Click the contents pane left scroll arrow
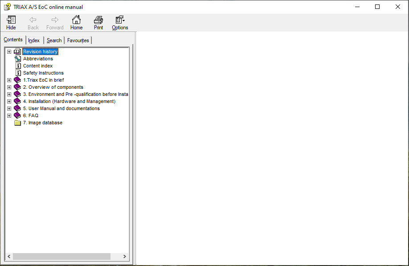 (x=9, y=256)
